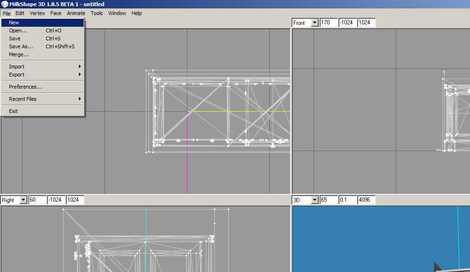
Task: Exit the application via the File menu
Action: 13,111
